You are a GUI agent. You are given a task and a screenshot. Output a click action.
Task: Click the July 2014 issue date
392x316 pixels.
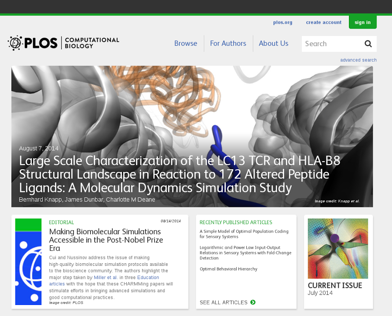click(320, 293)
